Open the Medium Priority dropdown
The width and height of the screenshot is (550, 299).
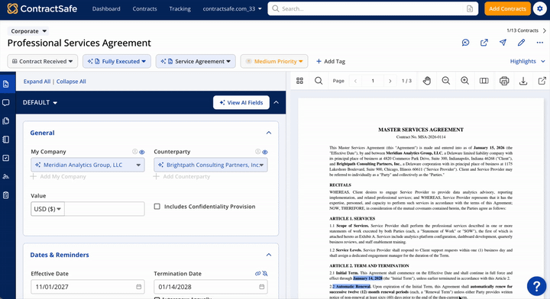click(274, 61)
